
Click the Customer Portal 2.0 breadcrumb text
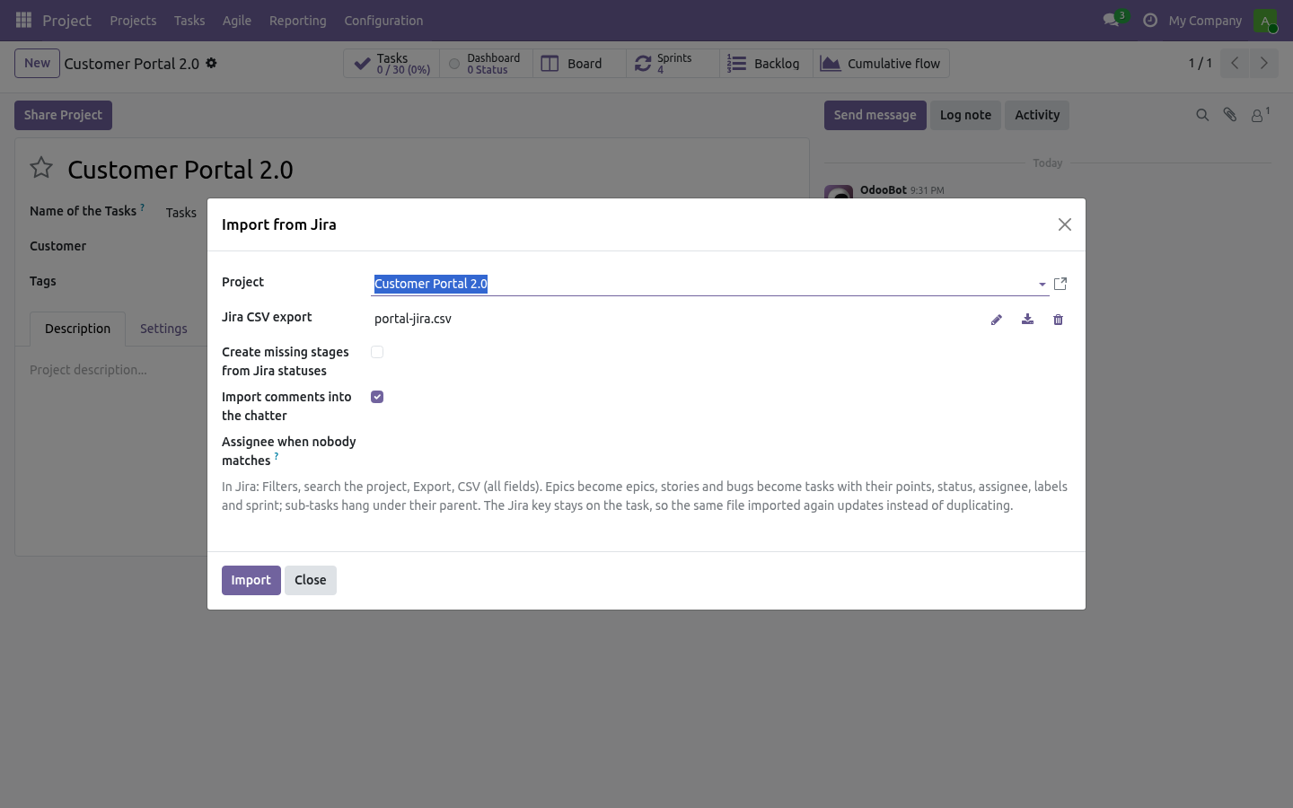(x=132, y=64)
